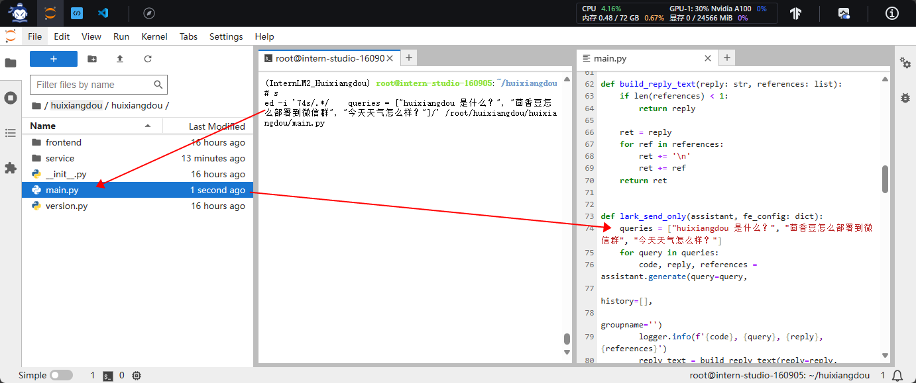Select the __init__.py file
This screenshot has height=383, width=916.
(x=138, y=174)
